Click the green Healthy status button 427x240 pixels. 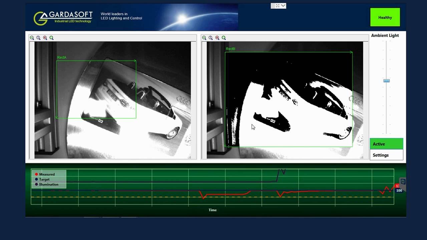click(x=385, y=17)
